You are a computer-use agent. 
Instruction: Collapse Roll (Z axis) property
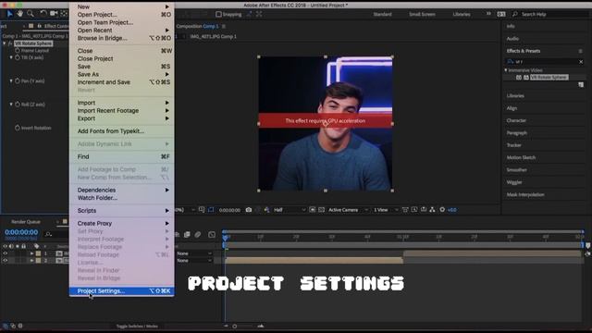11,105
